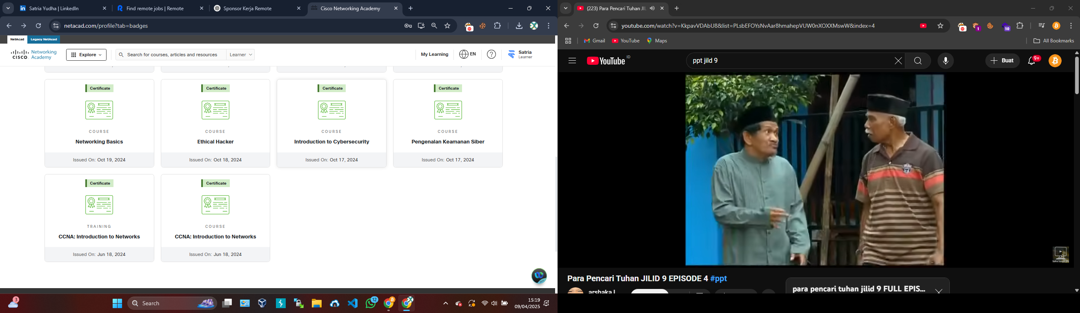Screen dimensions: 1080x313
Task: Open Satria Learner profile menu
Action: (x=520, y=54)
